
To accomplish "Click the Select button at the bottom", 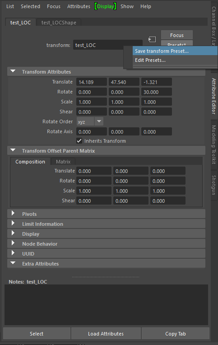I will 37,334.
